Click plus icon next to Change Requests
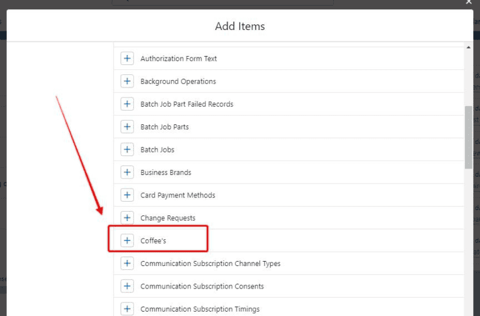Screen dimensions: 480x316 coord(127,218)
